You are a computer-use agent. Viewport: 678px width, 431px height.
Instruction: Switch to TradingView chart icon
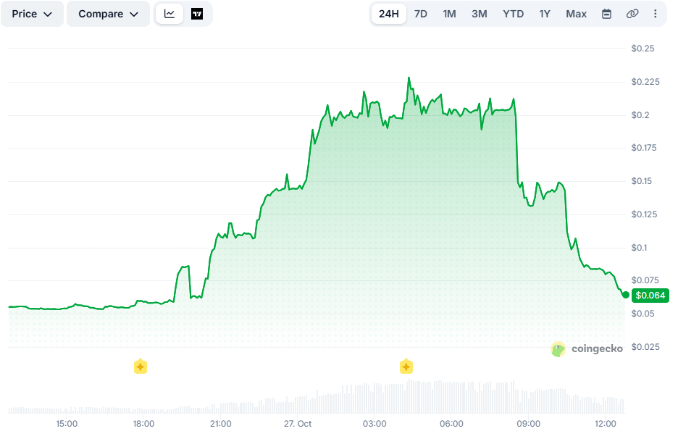point(197,14)
